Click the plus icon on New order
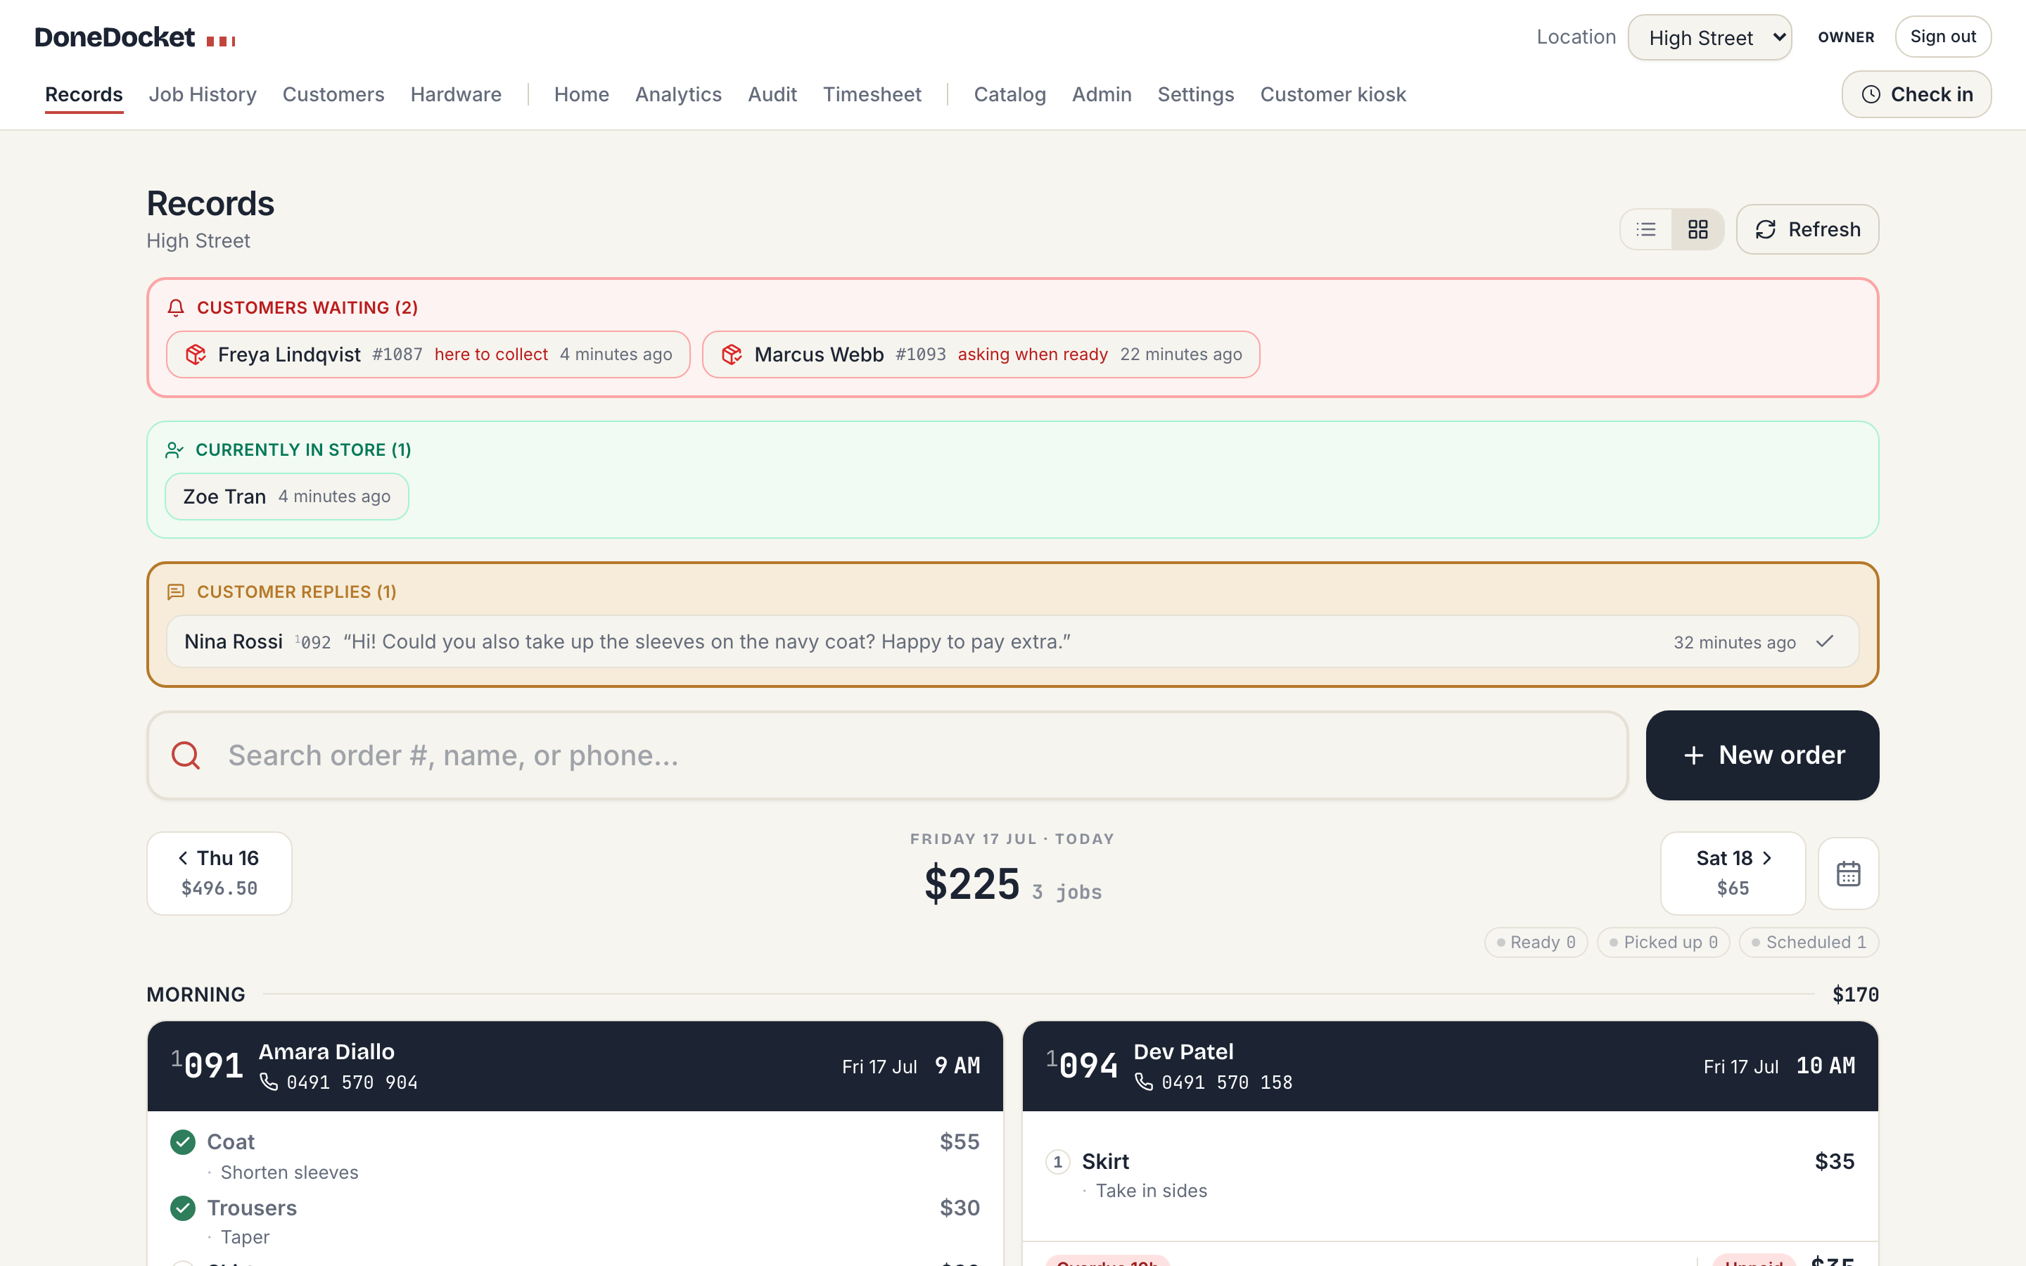 [1694, 755]
